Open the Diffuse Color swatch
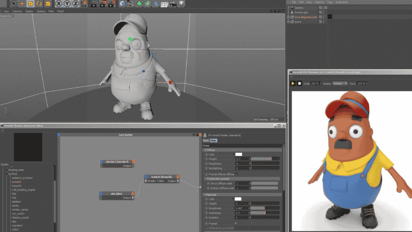This screenshot has width=412, height=232. (x=239, y=155)
